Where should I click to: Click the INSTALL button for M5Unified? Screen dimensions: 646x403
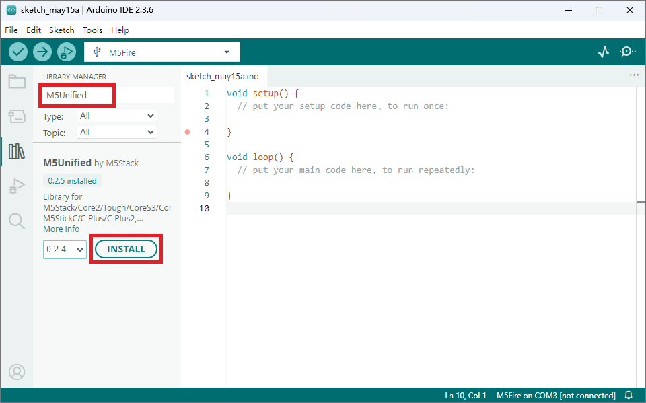pos(126,250)
